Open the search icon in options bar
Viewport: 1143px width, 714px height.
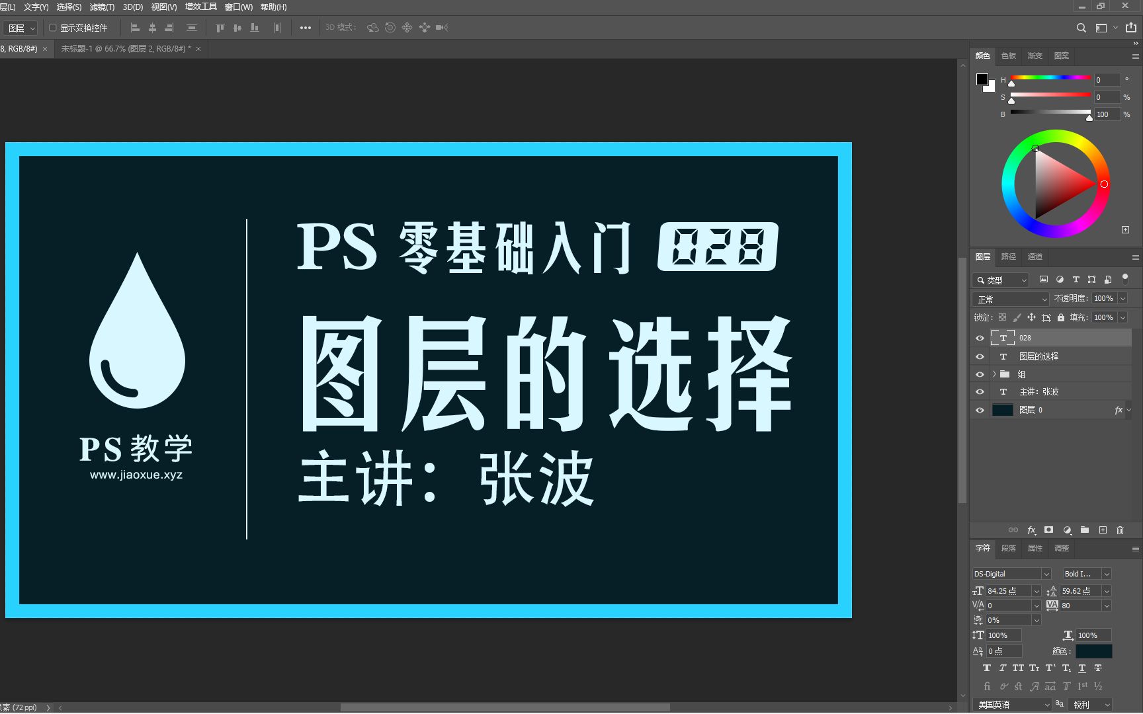pyautogui.click(x=1081, y=28)
